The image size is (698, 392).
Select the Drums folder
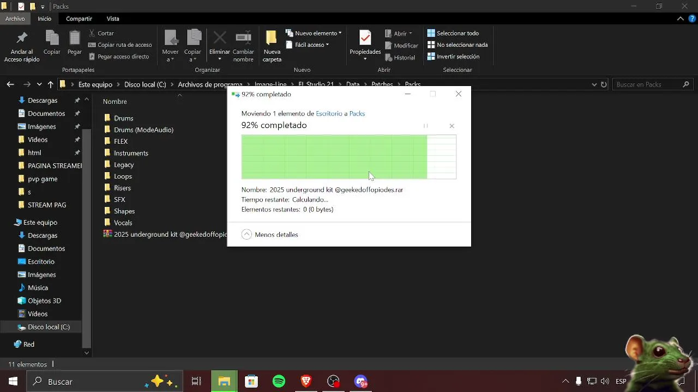coord(123,118)
